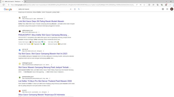The height and width of the screenshot is (97, 174).
Task: Click 'Pragmatic Play' provider text
Action: point(38,44)
